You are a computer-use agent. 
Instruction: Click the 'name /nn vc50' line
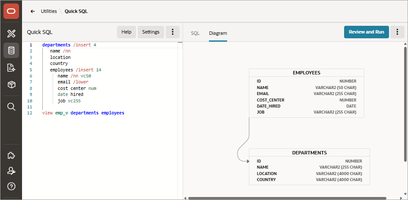point(74,76)
